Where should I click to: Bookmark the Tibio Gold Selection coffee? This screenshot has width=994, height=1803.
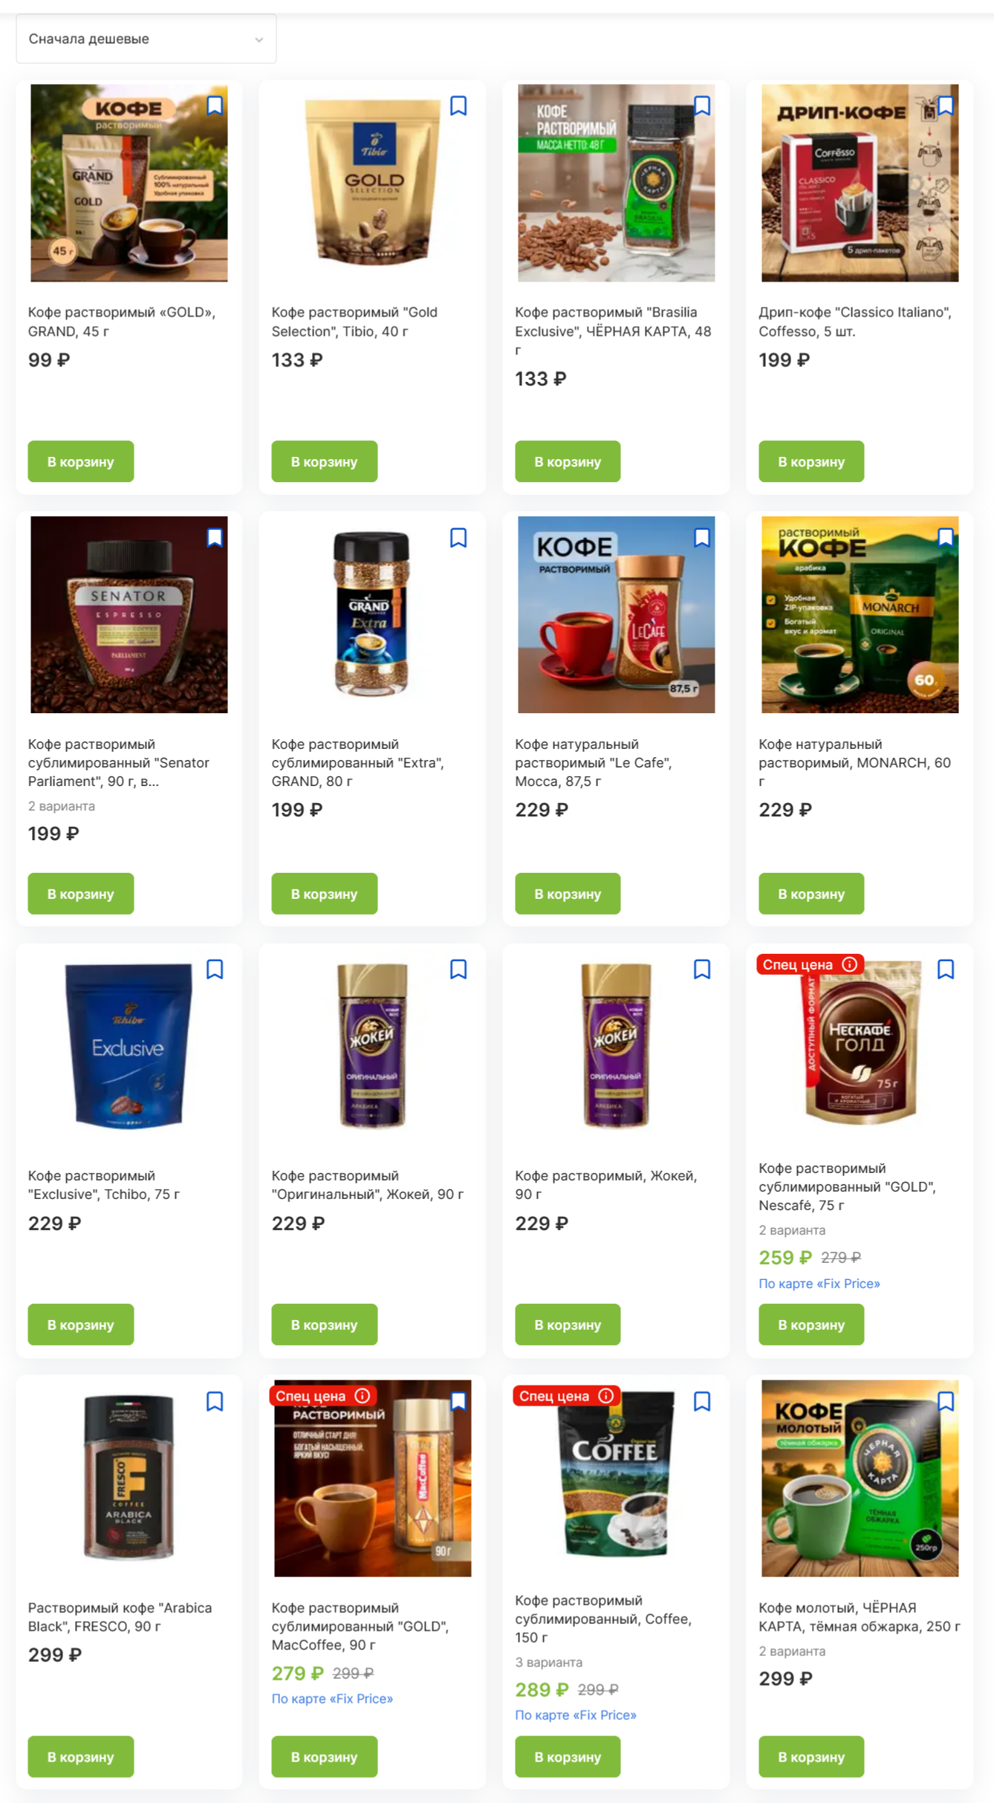[x=458, y=106]
